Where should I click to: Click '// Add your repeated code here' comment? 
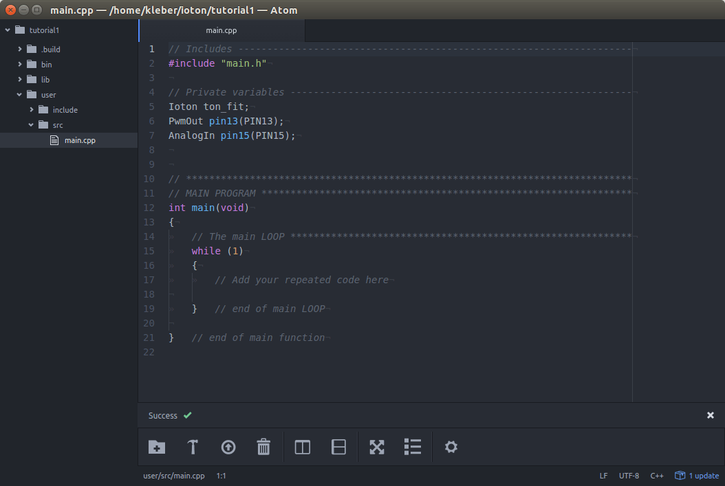[301, 280]
